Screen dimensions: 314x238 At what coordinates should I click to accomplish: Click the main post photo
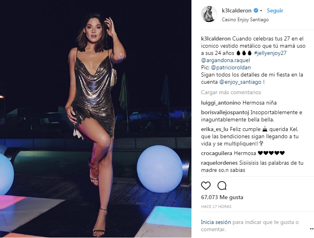click(x=95, y=119)
